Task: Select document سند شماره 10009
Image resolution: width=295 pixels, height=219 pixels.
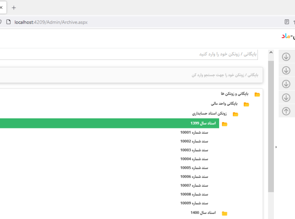Action: (194, 203)
